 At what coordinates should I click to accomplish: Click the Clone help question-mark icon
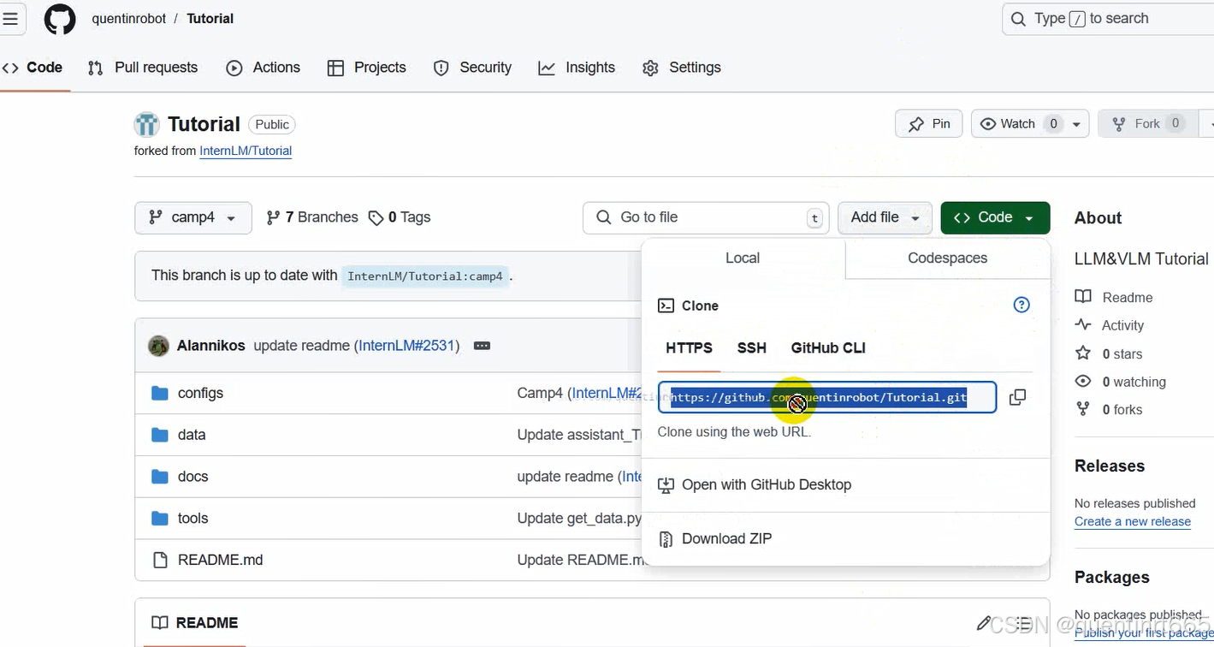1022,305
